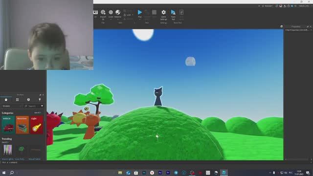The image size is (313, 176).
Task: Open the Vehicle category card
Action: (x=8, y=125)
